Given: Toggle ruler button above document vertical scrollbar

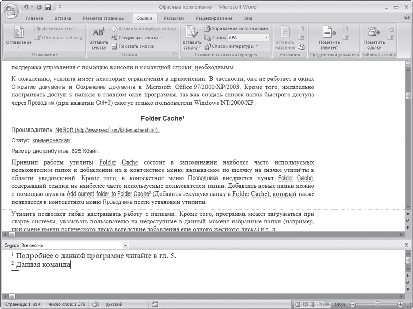Looking at the screenshot, I should coord(408,63).
